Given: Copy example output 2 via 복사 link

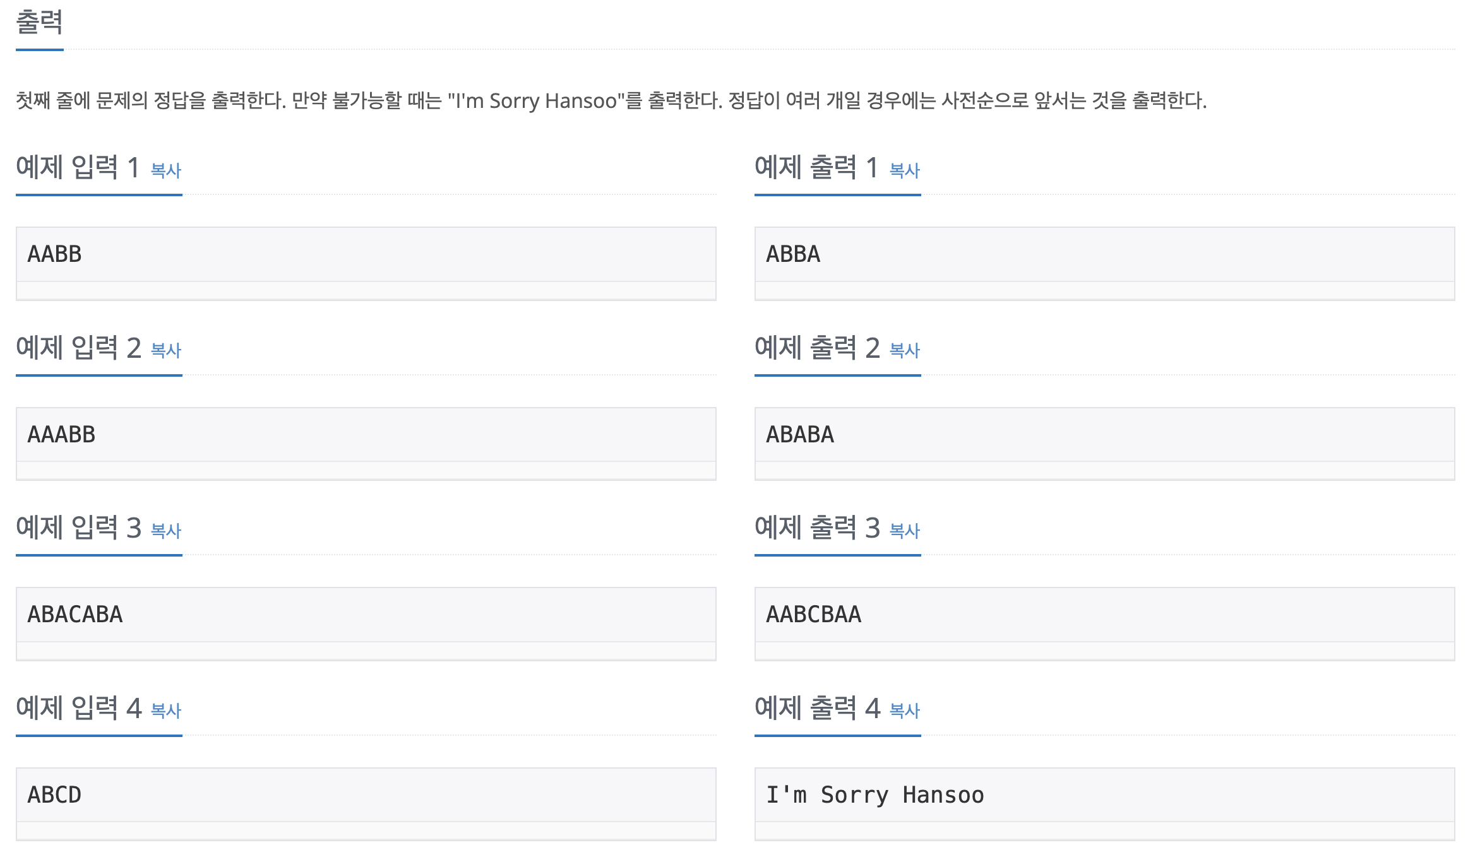Looking at the screenshot, I should (x=905, y=350).
